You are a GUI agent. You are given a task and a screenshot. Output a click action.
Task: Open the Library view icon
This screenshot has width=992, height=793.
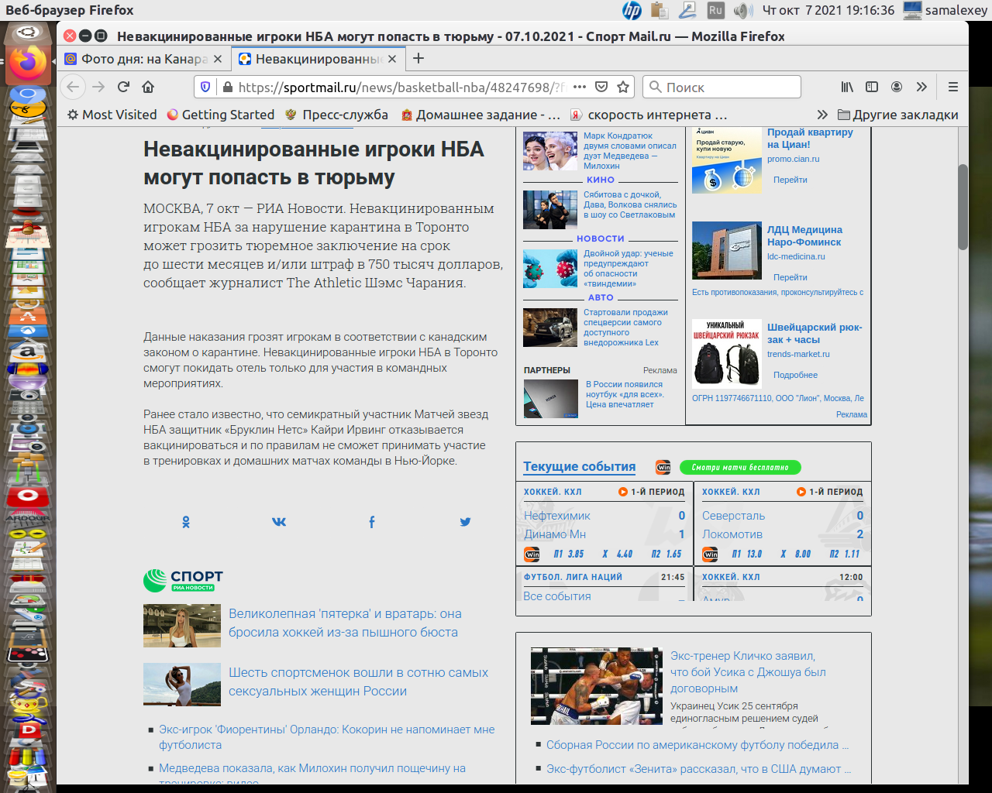847,87
